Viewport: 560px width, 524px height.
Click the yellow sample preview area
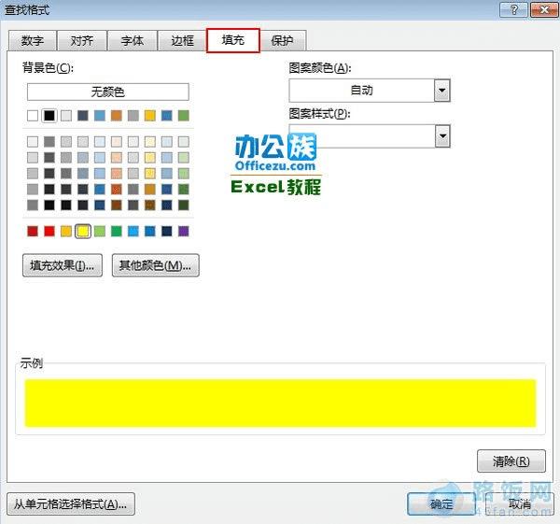[280, 403]
